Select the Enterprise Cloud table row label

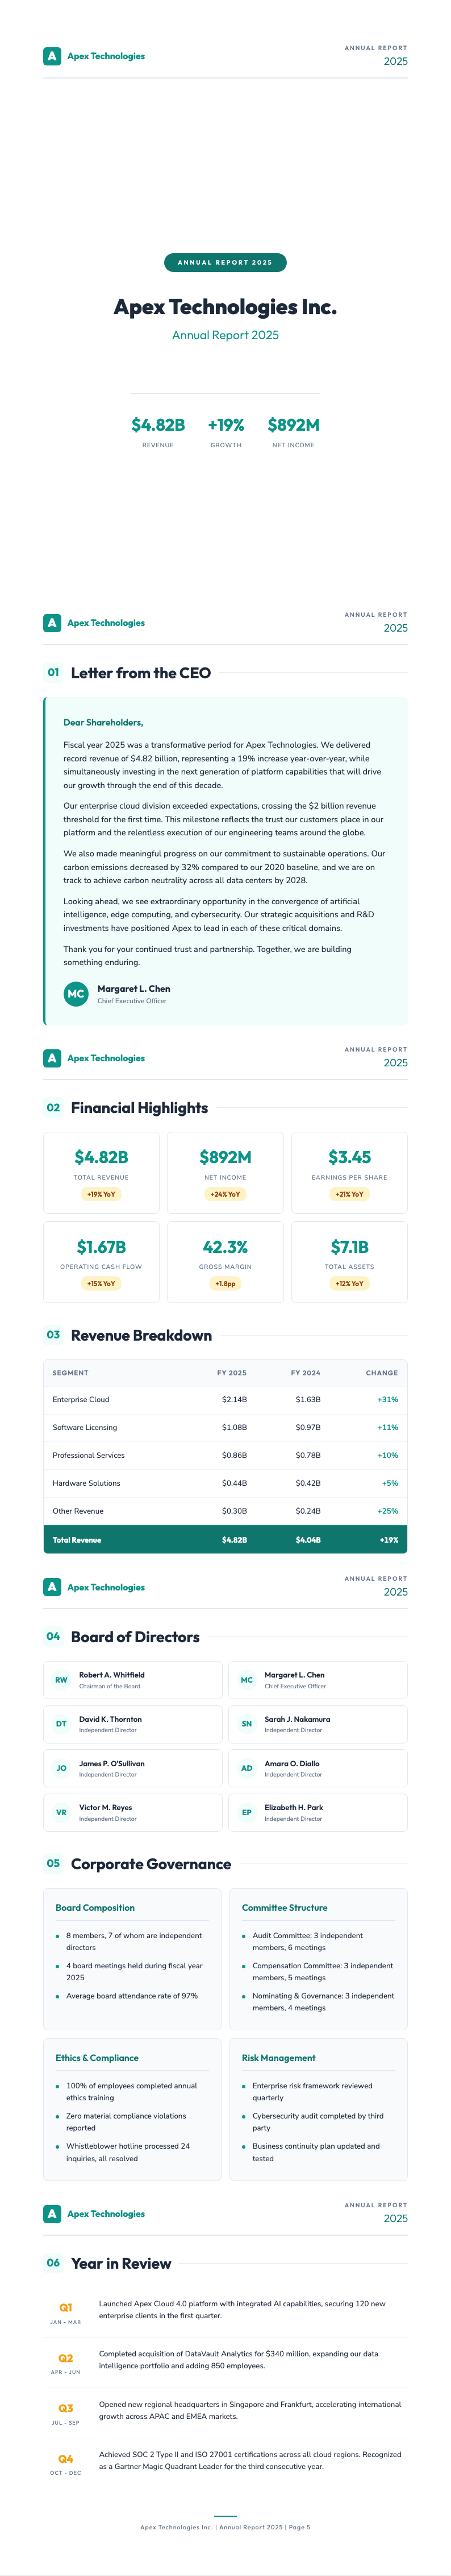click(x=81, y=1399)
